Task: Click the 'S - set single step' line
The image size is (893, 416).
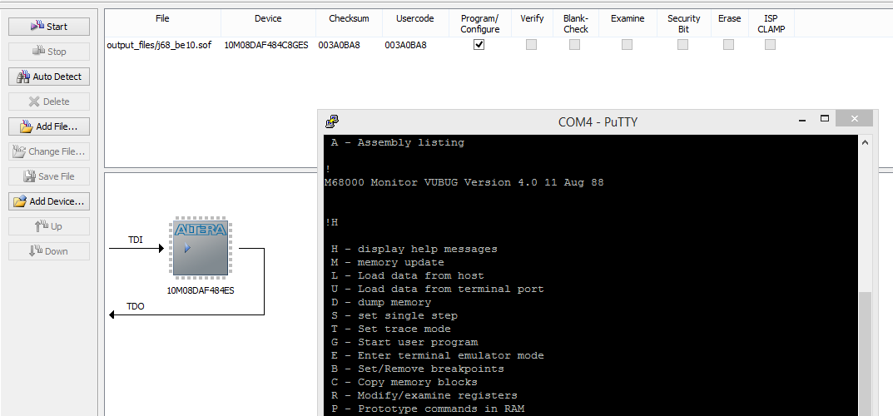Action: [394, 315]
